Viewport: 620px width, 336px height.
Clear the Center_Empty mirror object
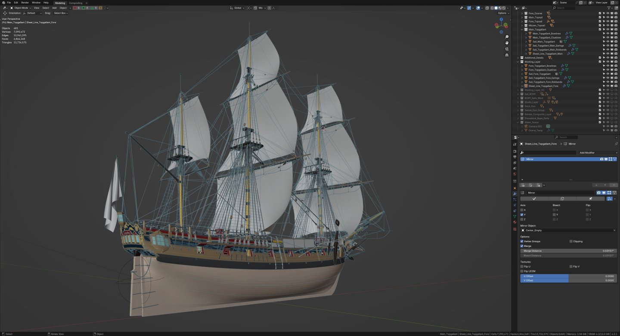pos(614,230)
